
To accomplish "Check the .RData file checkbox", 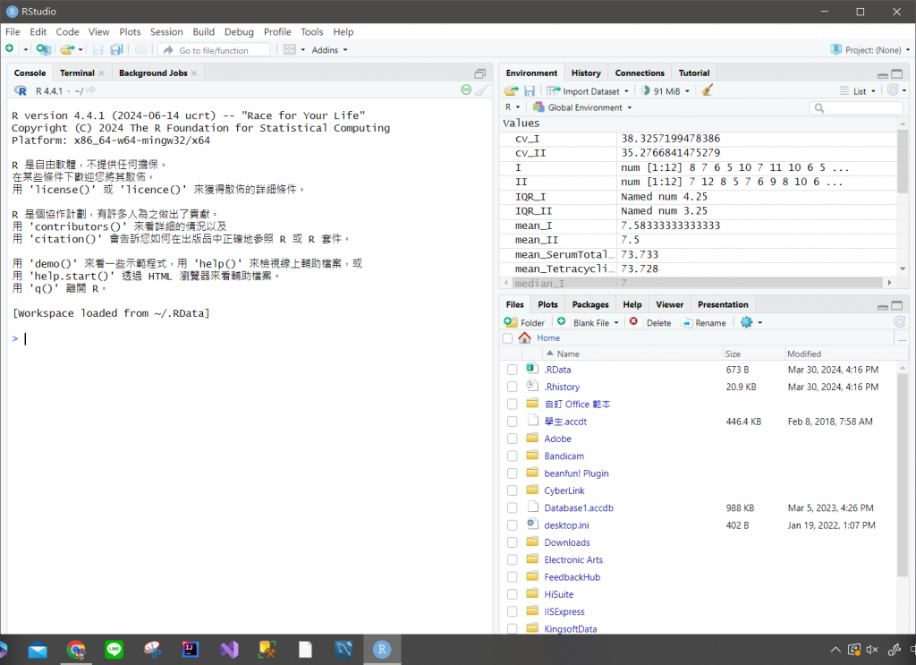I will point(513,370).
